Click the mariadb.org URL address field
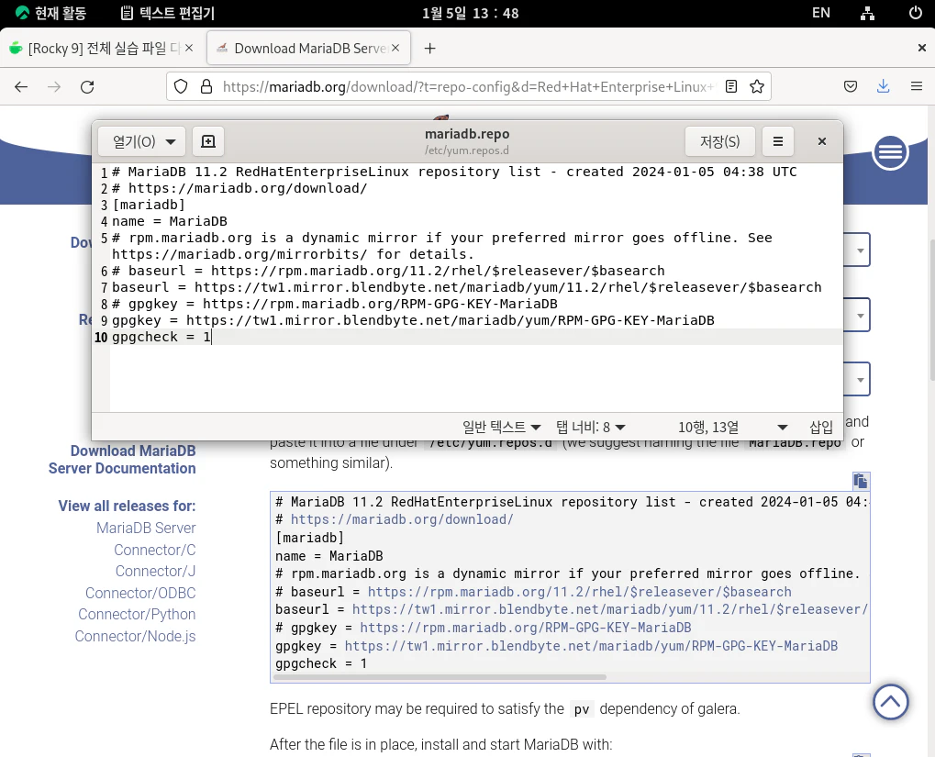Screen dimensions: 935x757 [468, 87]
